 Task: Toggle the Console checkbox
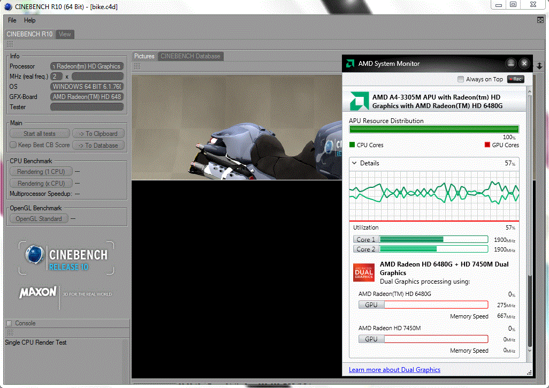pyautogui.click(x=10, y=323)
